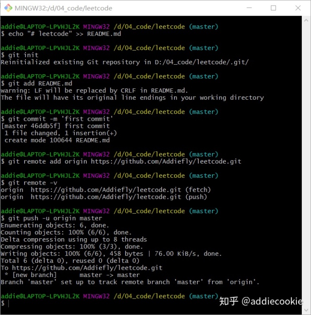Click 'Reinitialized existing Git repository' output line
This screenshot has height=315, width=311.
tap(125, 62)
